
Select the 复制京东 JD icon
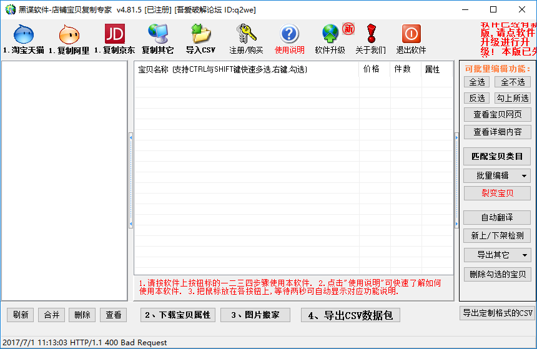pos(114,35)
